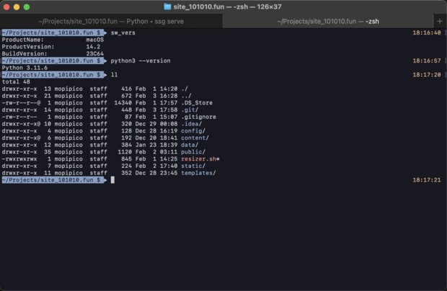Click the timestamp 18:17:20
447x291 pixels.
(427, 75)
